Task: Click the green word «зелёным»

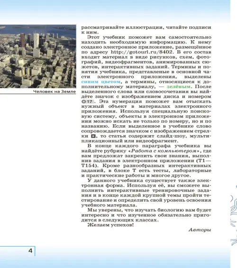Action: (x=178, y=86)
